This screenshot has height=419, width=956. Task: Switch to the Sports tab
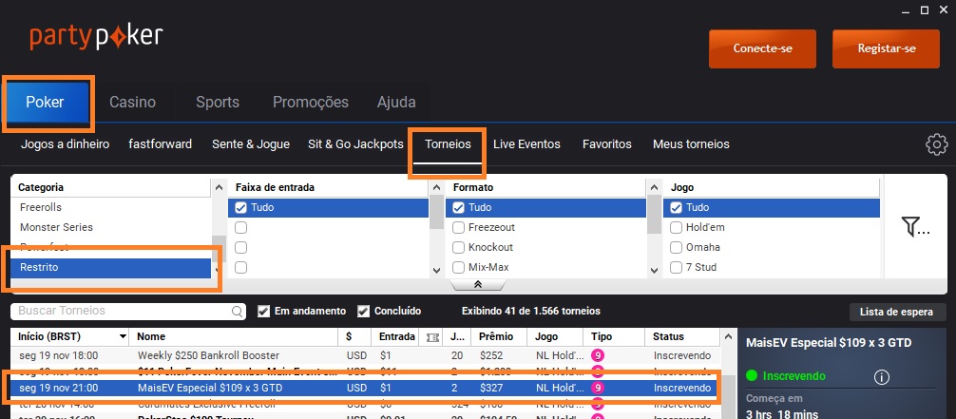(218, 102)
